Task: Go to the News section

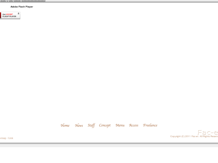Action: point(79,125)
